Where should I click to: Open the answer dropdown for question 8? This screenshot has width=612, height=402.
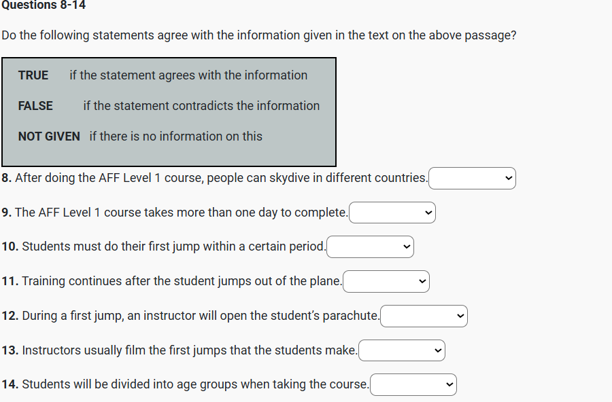click(472, 179)
